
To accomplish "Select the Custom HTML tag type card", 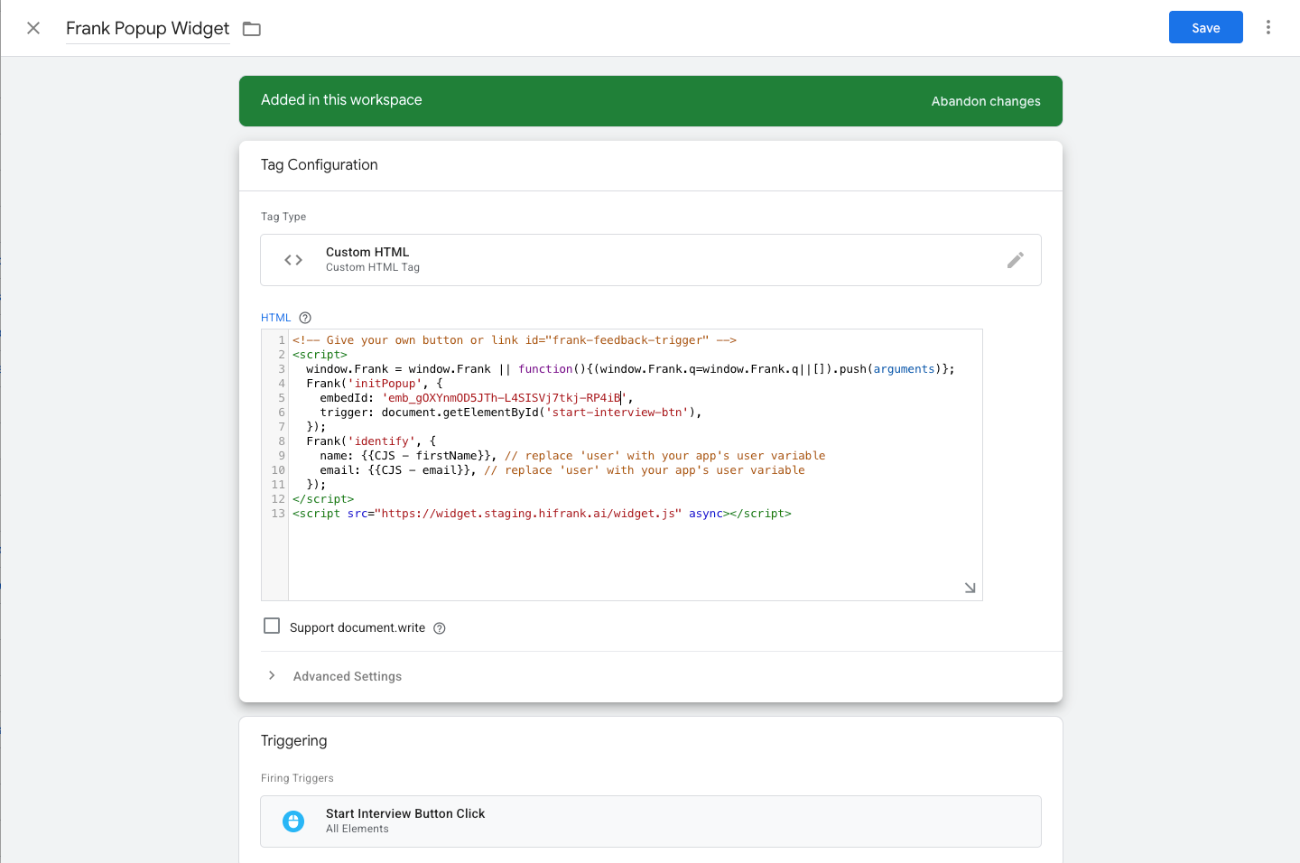I will tap(650, 260).
